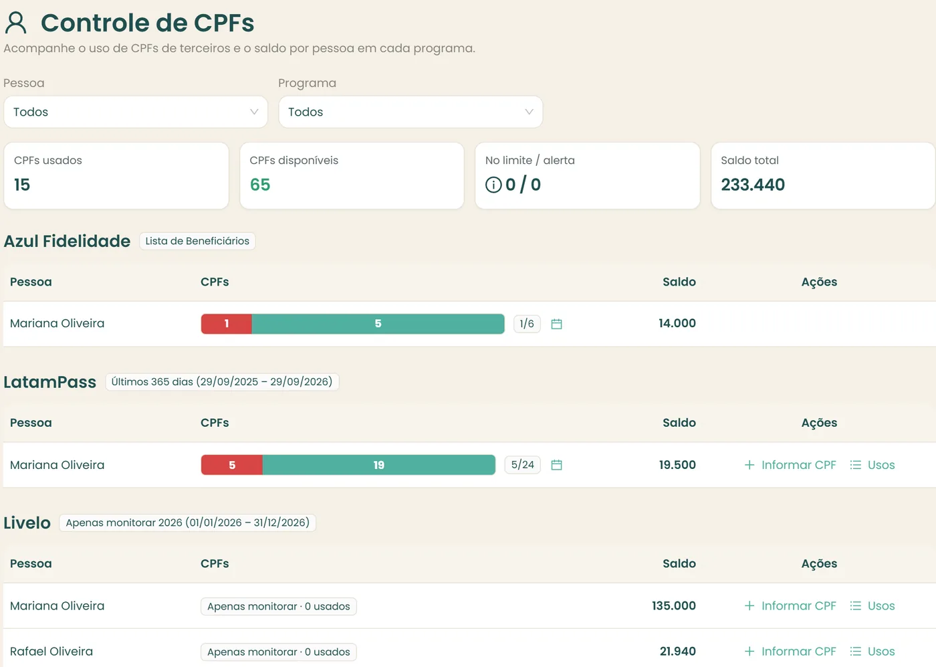Click saldo value 135.000

pos(674,605)
